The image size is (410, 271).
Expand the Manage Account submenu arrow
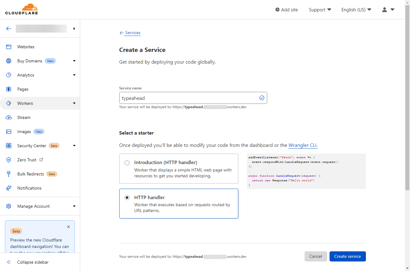click(x=74, y=206)
